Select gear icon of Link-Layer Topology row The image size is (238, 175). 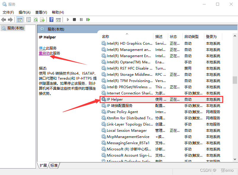(104, 124)
